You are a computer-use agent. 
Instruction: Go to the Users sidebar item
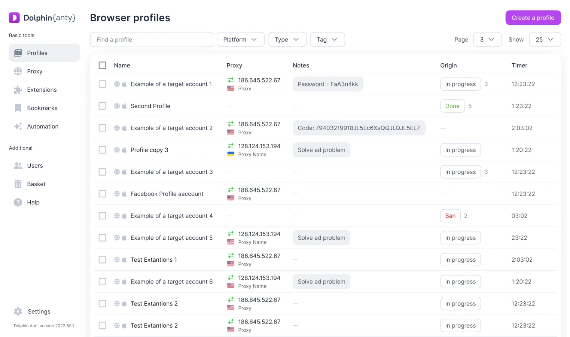(35, 166)
